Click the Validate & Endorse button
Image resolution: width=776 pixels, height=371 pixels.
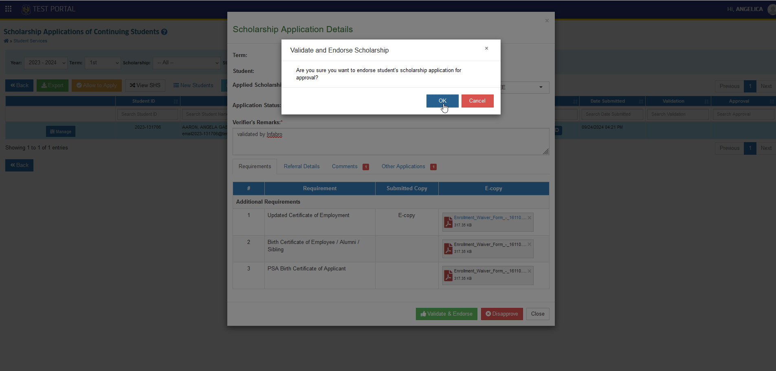coord(446,314)
